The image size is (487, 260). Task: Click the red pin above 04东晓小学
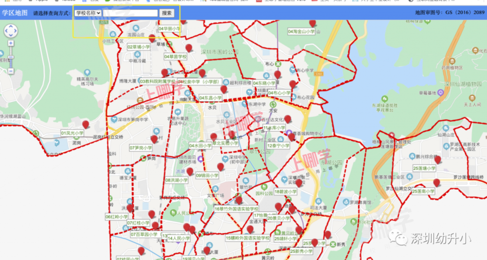coord(277,74)
